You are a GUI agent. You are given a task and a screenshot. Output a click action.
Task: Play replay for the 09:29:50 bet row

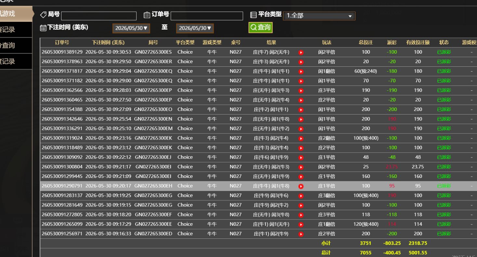[x=301, y=62]
